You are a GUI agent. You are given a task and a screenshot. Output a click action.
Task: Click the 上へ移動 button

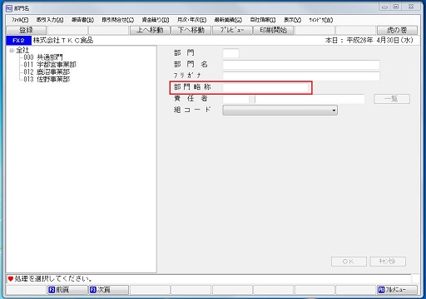150,30
